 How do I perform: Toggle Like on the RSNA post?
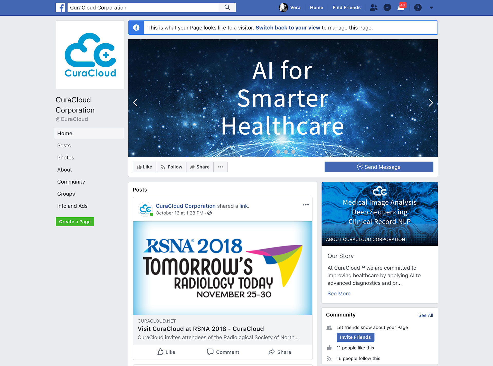point(166,352)
